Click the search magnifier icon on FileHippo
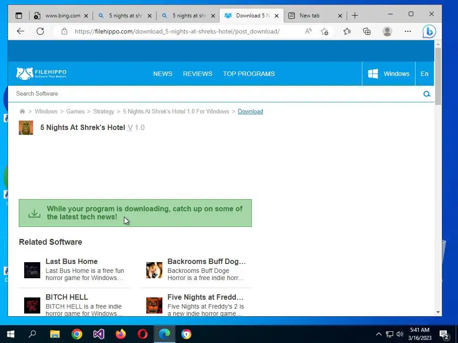This screenshot has width=458, height=343. coord(427,94)
